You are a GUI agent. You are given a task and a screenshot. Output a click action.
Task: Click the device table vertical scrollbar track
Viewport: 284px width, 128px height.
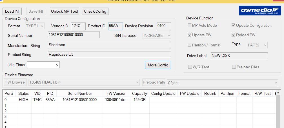[x=278, y=112]
